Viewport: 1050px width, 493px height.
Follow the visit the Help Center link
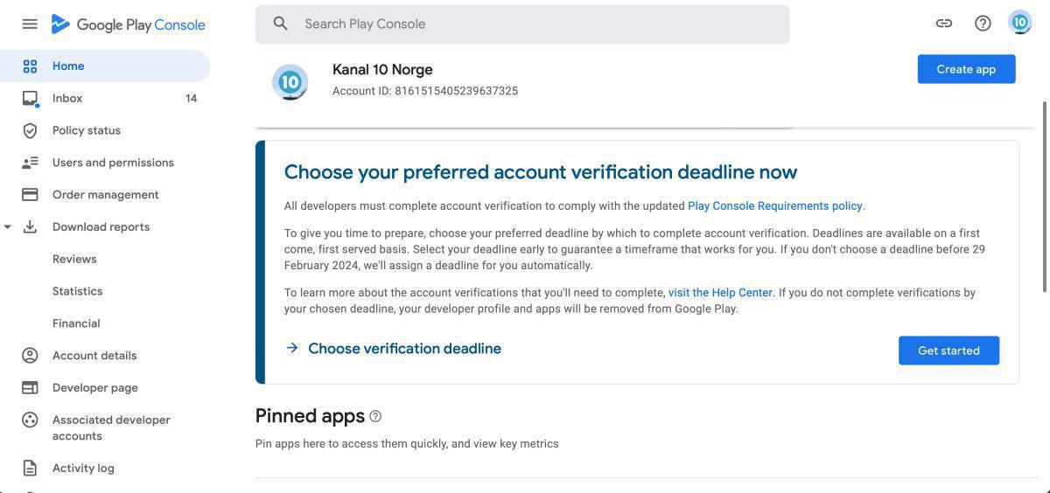(720, 293)
